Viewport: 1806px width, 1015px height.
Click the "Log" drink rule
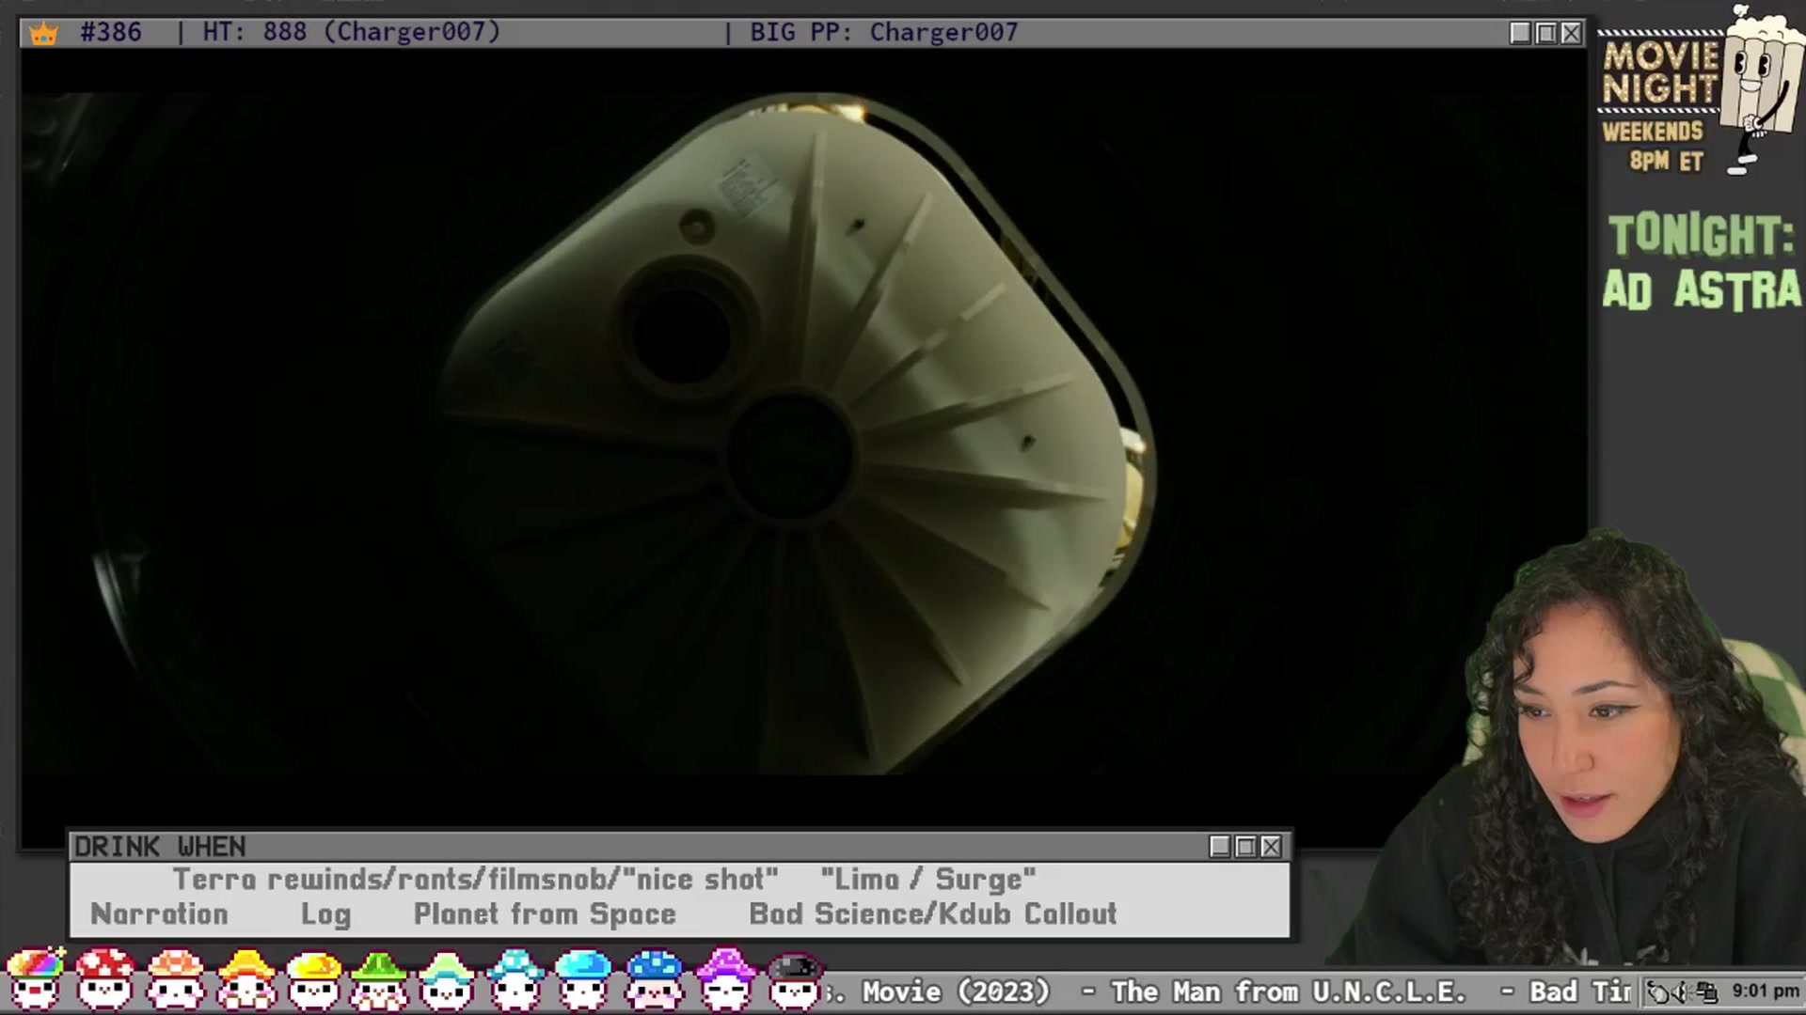tap(325, 915)
